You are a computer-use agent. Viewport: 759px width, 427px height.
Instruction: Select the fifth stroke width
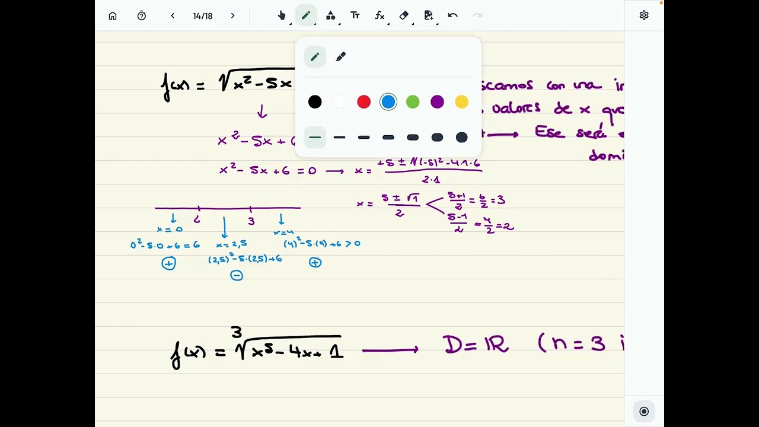click(x=413, y=138)
